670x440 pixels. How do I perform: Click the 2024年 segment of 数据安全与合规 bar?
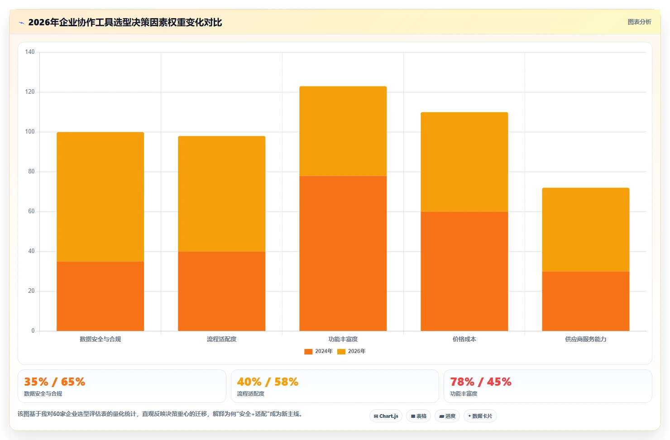(x=100, y=296)
